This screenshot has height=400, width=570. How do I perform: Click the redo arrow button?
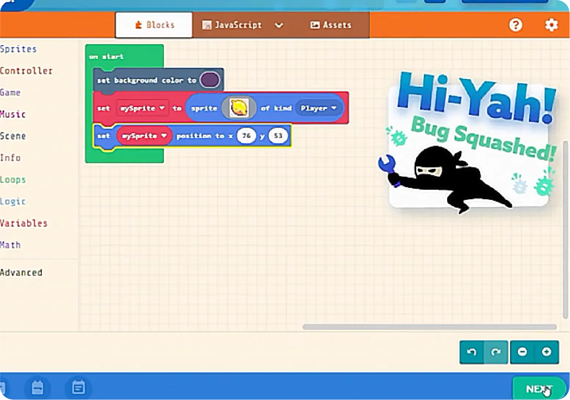pos(496,352)
